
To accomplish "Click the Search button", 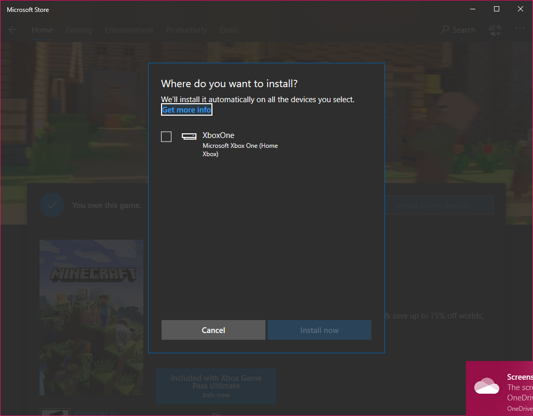I will (458, 30).
